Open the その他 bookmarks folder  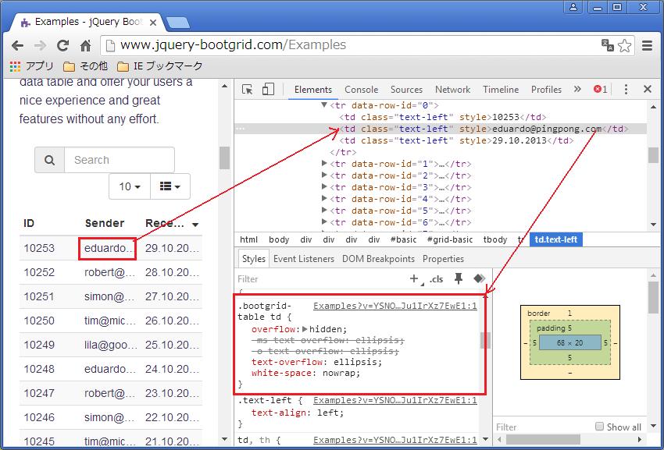[x=85, y=66]
